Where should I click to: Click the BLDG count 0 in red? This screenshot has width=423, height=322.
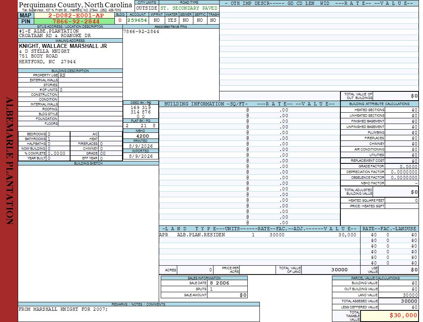coord(120,20)
